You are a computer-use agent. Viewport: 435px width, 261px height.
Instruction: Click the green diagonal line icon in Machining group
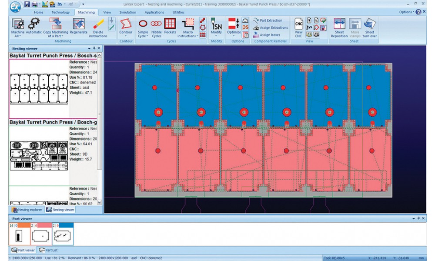click(111, 27)
